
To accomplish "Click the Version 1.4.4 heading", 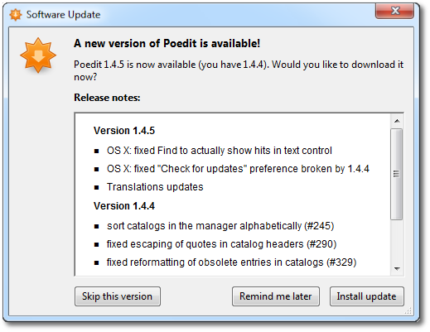I will coord(124,206).
